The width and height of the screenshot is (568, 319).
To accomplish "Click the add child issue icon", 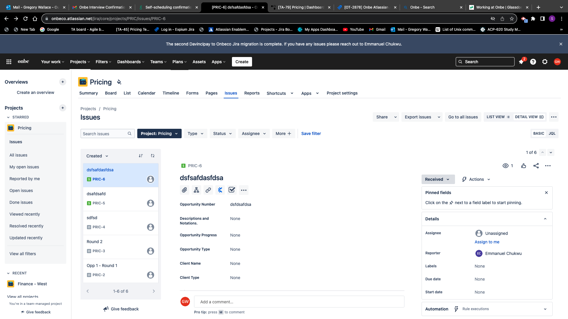I will click(196, 190).
